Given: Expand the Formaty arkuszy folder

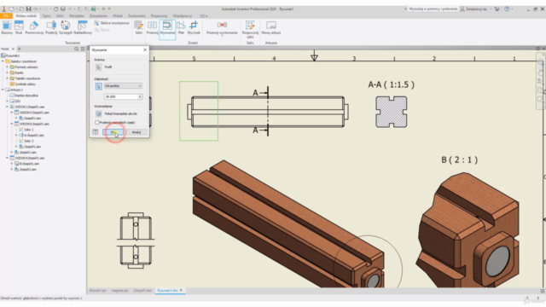Looking at the screenshot, I should (8, 67).
